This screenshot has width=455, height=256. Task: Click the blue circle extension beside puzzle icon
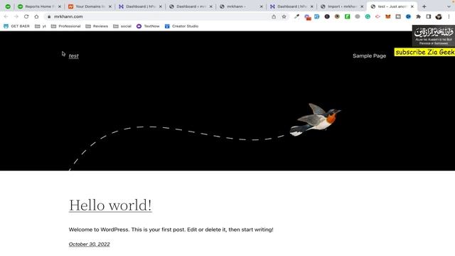(x=408, y=16)
